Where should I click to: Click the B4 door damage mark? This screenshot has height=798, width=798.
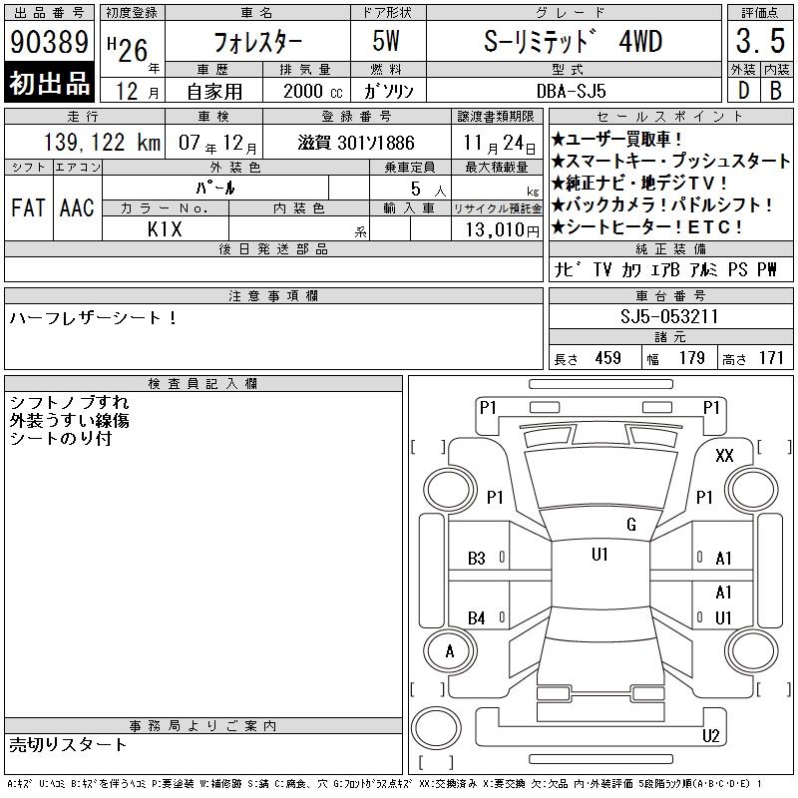tap(477, 618)
